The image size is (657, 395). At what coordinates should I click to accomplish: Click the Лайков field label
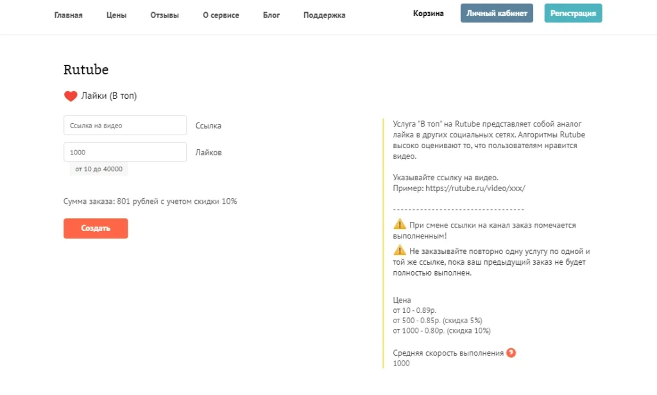[209, 153]
